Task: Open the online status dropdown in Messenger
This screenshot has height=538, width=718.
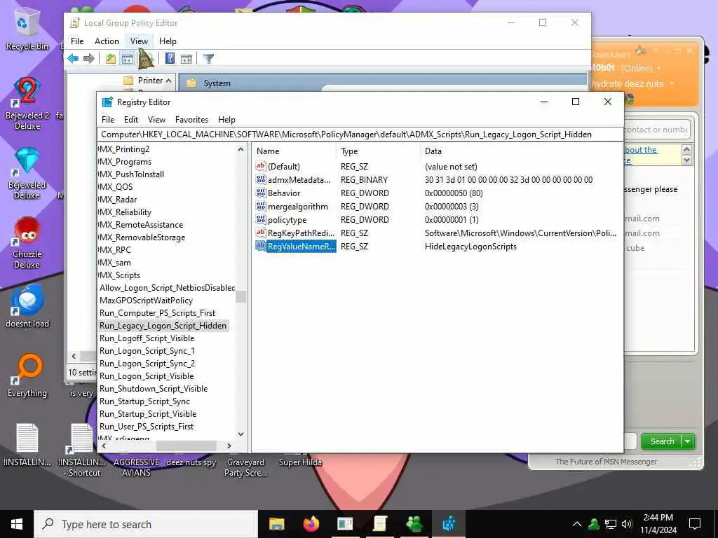Action: (659, 68)
